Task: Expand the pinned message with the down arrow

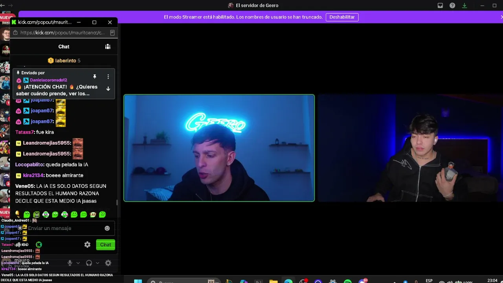Action: (108, 89)
